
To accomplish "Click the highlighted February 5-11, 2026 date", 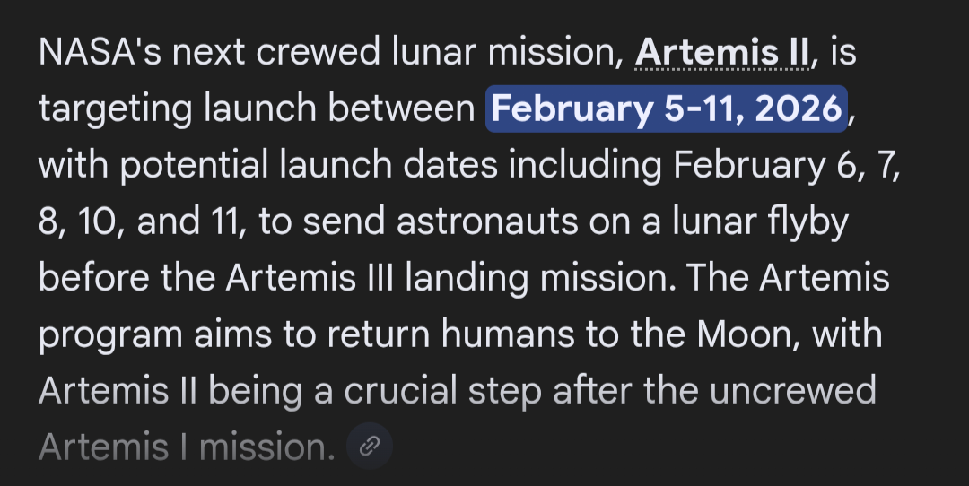I will 667,109.
